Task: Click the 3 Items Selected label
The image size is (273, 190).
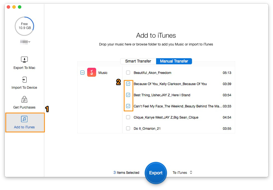Action: (126, 172)
